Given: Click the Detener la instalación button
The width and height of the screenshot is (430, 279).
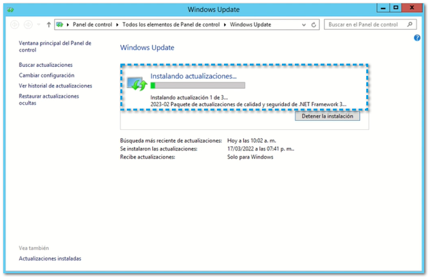Looking at the screenshot, I should coord(328,116).
